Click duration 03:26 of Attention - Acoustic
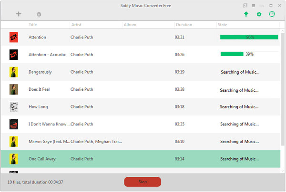Image resolution: width=286 pixels, height=192 pixels. click(x=180, y=55)
